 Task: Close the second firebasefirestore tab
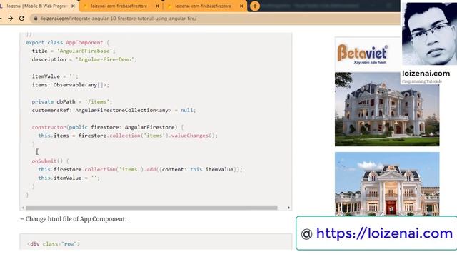pyautogui.click(x=241, y=6)
